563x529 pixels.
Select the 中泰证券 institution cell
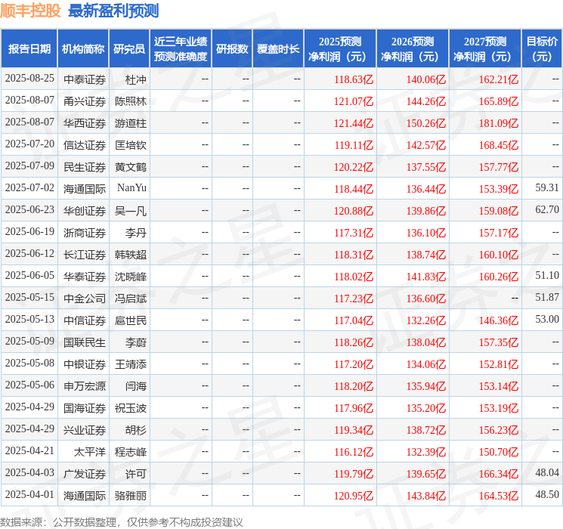pos(85,79)
